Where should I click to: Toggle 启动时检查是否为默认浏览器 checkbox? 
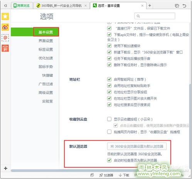click(109, 160)
